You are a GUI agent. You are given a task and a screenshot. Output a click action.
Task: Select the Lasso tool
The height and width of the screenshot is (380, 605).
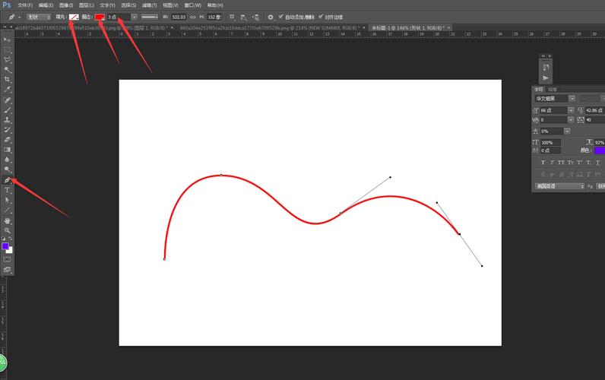click(7, 59)
